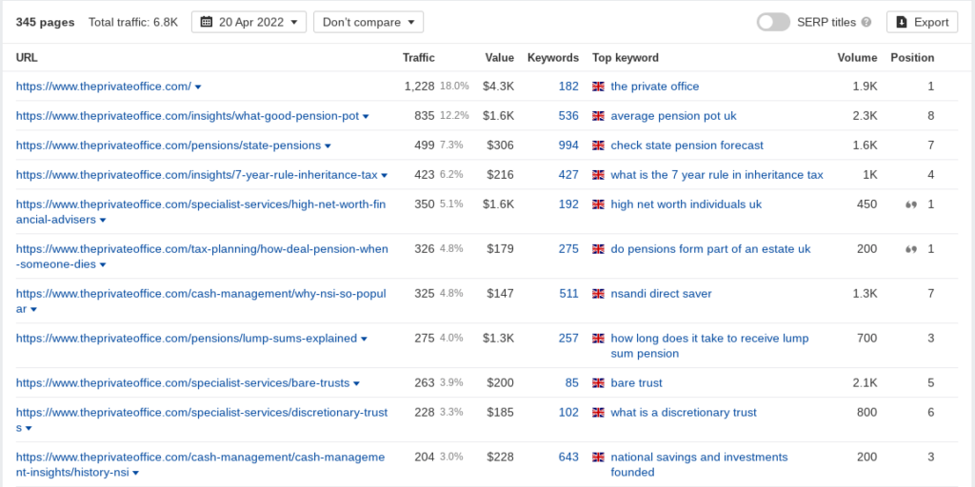
Task: Click UK flag icon beside 'average pension pot uk'
Action: point(598,116)
